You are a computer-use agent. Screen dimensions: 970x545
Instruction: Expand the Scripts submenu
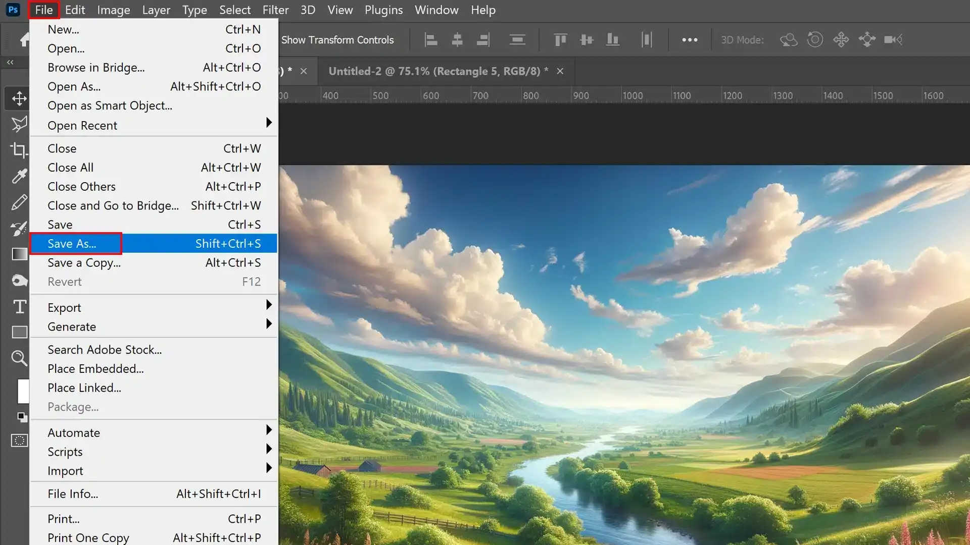pos(154,452)
